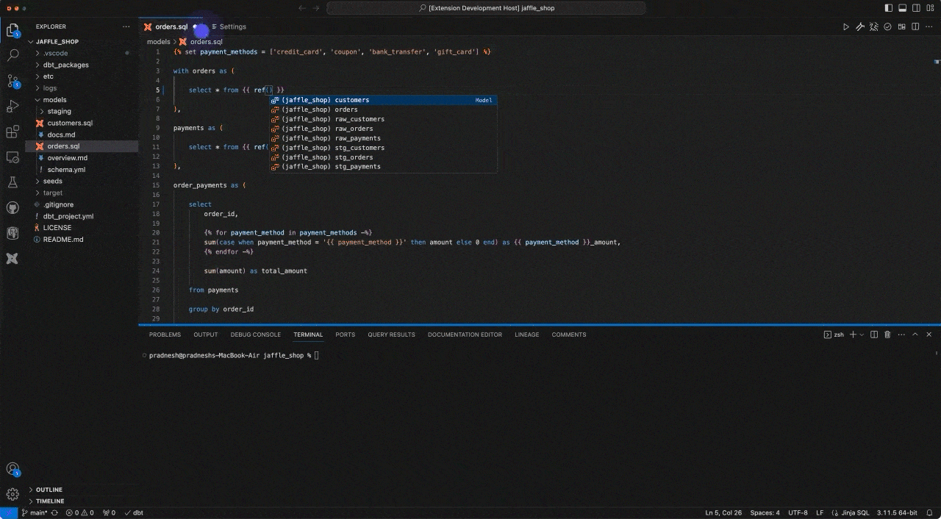This screenshot has width=941, height=519.
Task: Add a new terminal with the plus icon
Action: [853, 334]
